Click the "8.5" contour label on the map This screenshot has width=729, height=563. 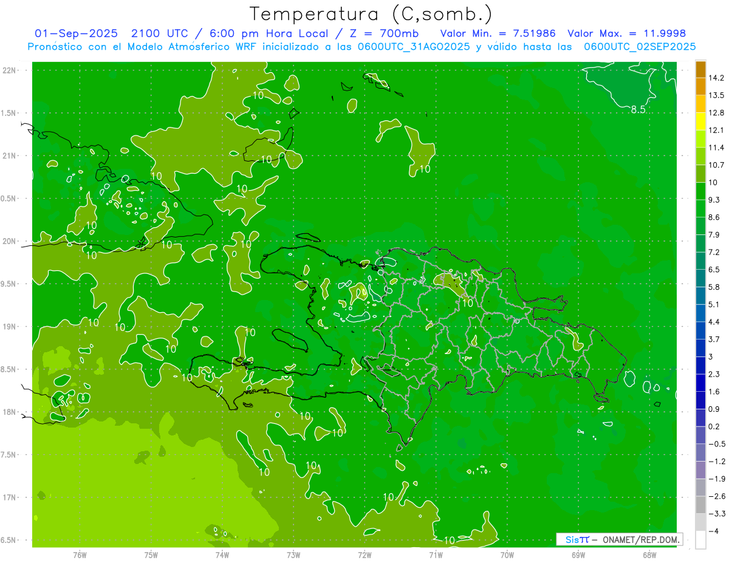pyautogui.click(x=638, y=110)
